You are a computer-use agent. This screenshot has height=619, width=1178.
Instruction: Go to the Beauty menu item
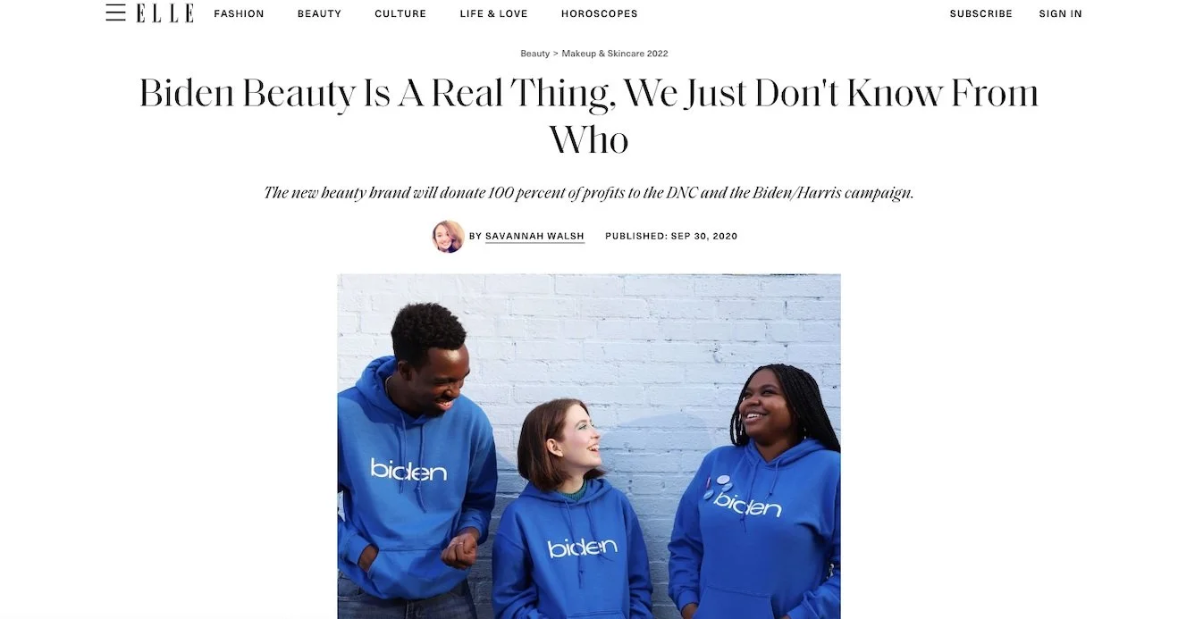click(x=319, y=13)
